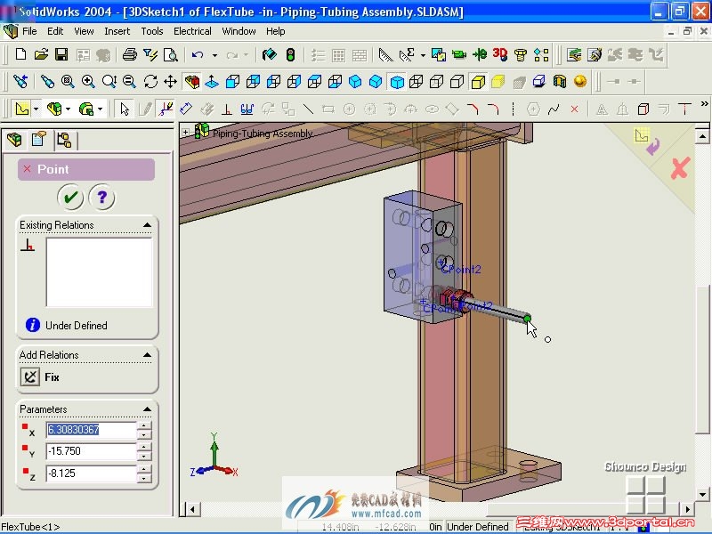Close Point panel with small red X

27,169
